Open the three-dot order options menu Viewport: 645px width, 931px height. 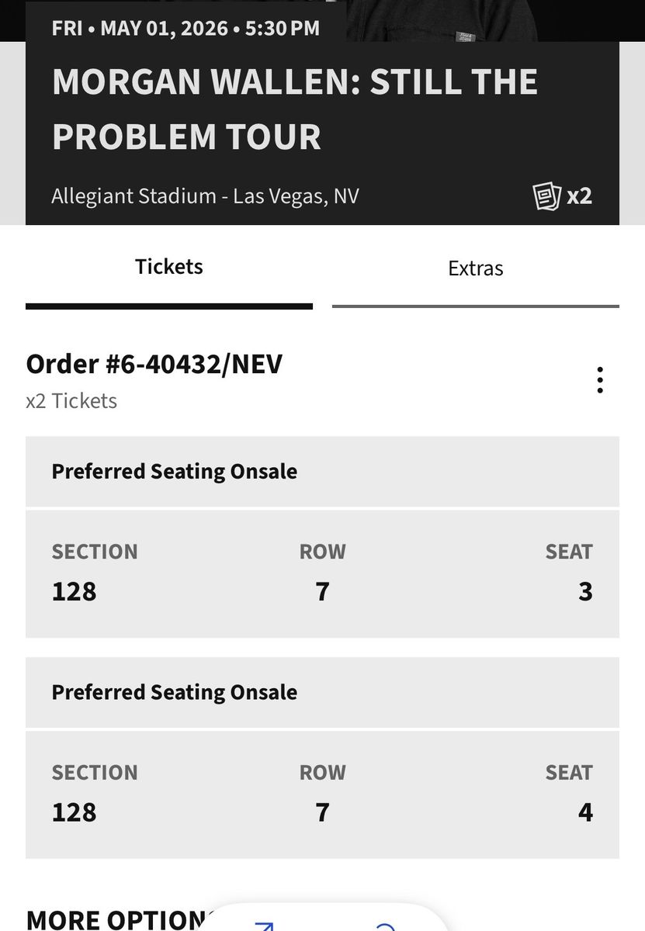click(x=599, y=380)
